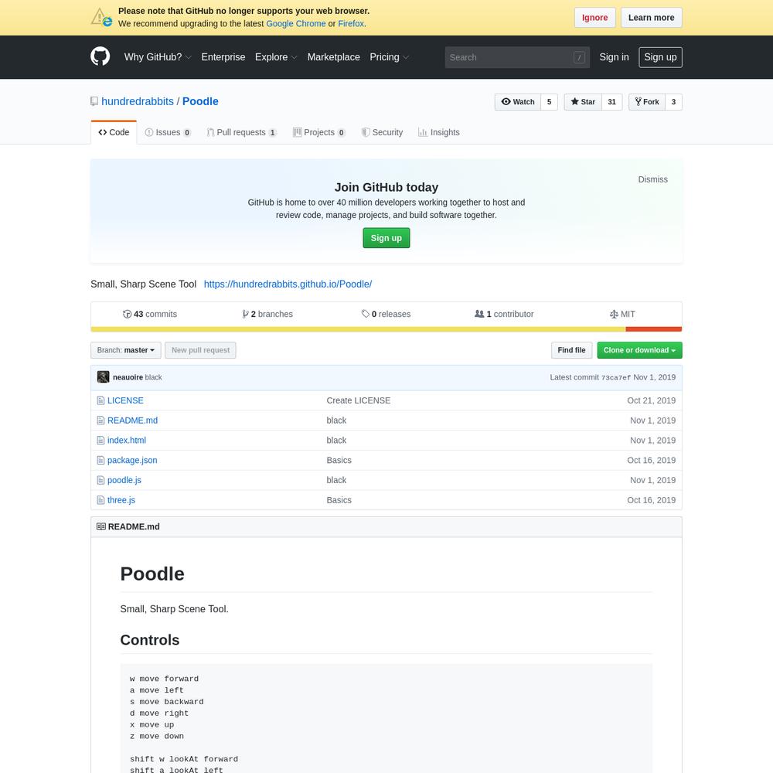773x773 pixels.
Task: Fork the Poodle repository
Action: pos(647,102)
